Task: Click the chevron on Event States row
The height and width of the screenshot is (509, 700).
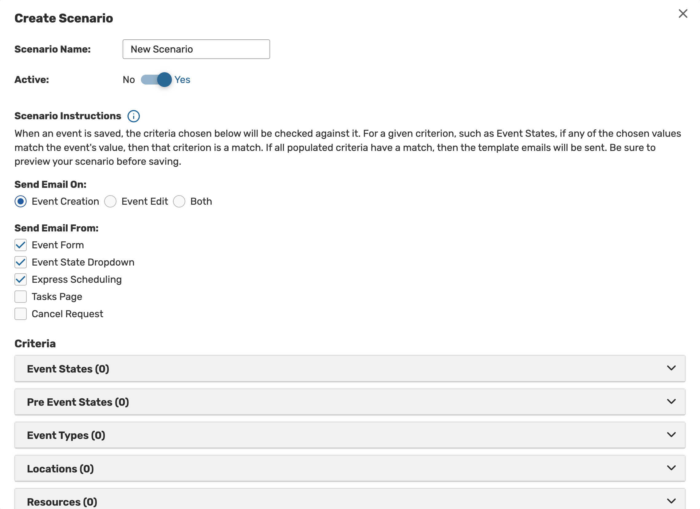Action: point(671,368)
